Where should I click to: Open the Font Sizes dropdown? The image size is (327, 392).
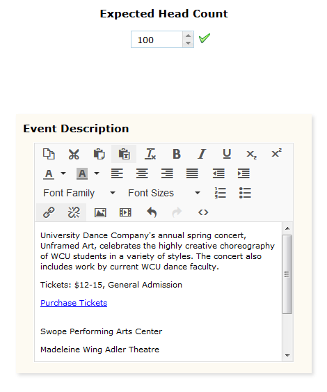pyautogui.click(x=164, y=193)
